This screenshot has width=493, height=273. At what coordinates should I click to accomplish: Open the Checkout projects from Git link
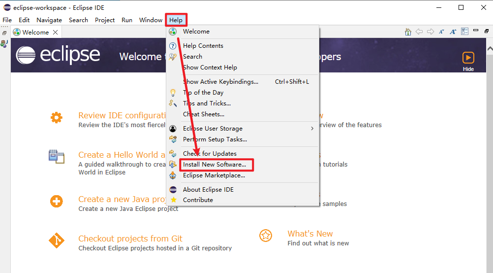tap(130, 239)
